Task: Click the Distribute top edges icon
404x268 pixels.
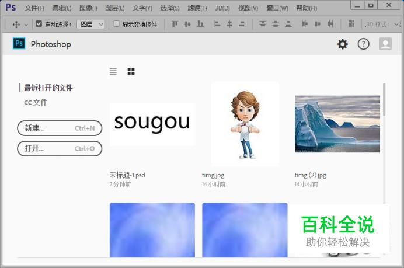Action: (x=263, y=24)
